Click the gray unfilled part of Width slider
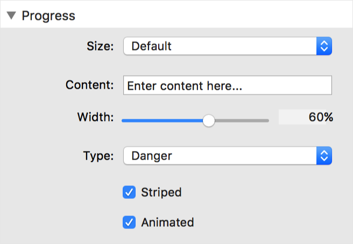This screenshot has width=353, height=244. (x=242, y=121)
